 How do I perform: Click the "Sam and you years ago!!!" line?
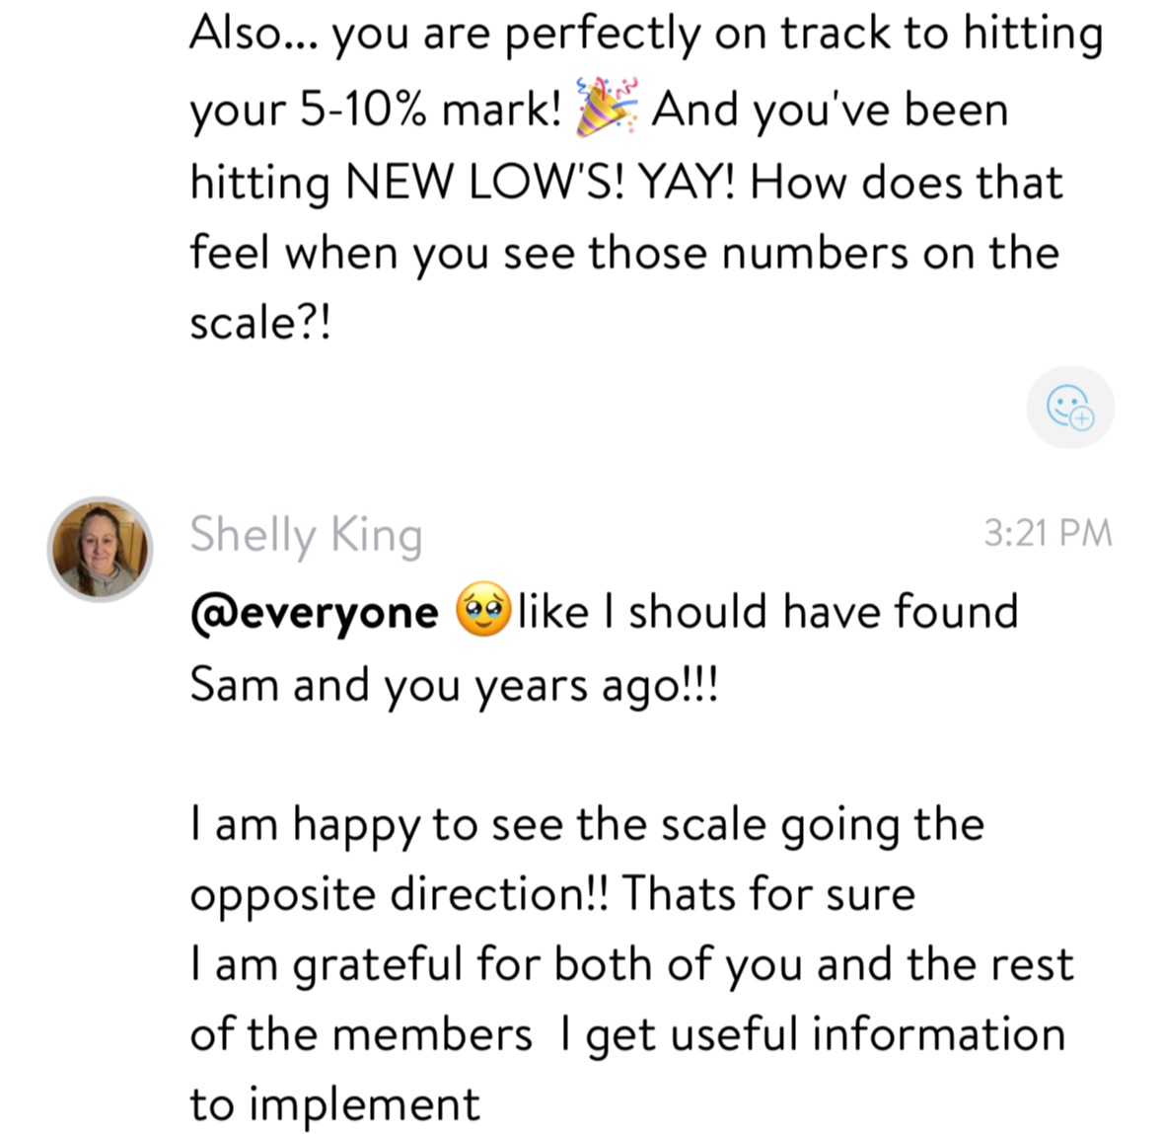tap(454, 684)
